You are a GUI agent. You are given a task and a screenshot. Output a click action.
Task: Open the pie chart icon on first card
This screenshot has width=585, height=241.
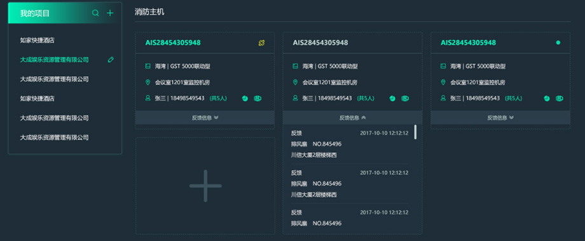point(245,98)
